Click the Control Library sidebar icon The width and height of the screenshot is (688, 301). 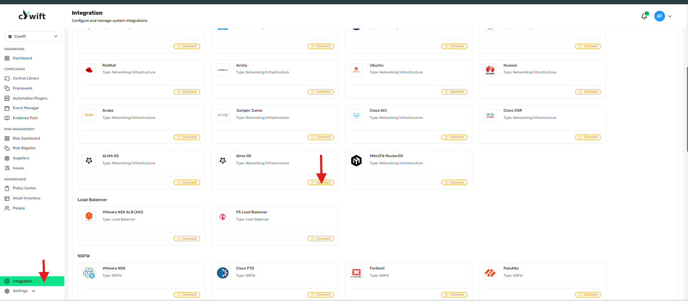click(7, 78)
